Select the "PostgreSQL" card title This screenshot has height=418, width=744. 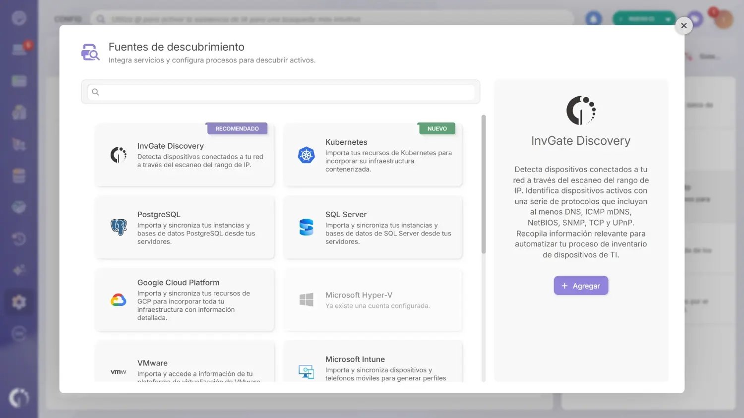(159, 214)
